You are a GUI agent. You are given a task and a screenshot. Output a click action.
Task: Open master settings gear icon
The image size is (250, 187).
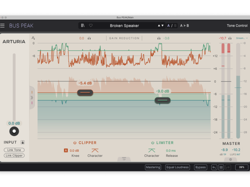(x=231, y=159)
